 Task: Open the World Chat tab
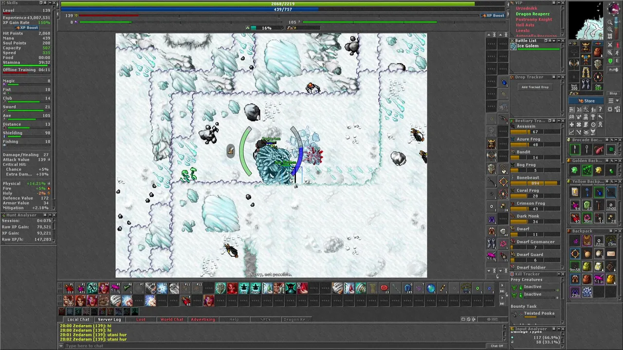point(172,319)
